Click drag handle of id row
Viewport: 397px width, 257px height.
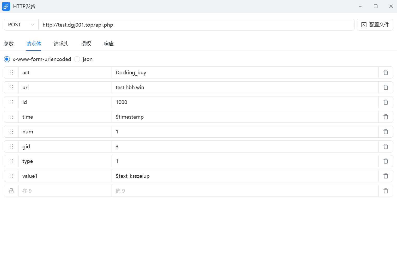click(11, 102)
